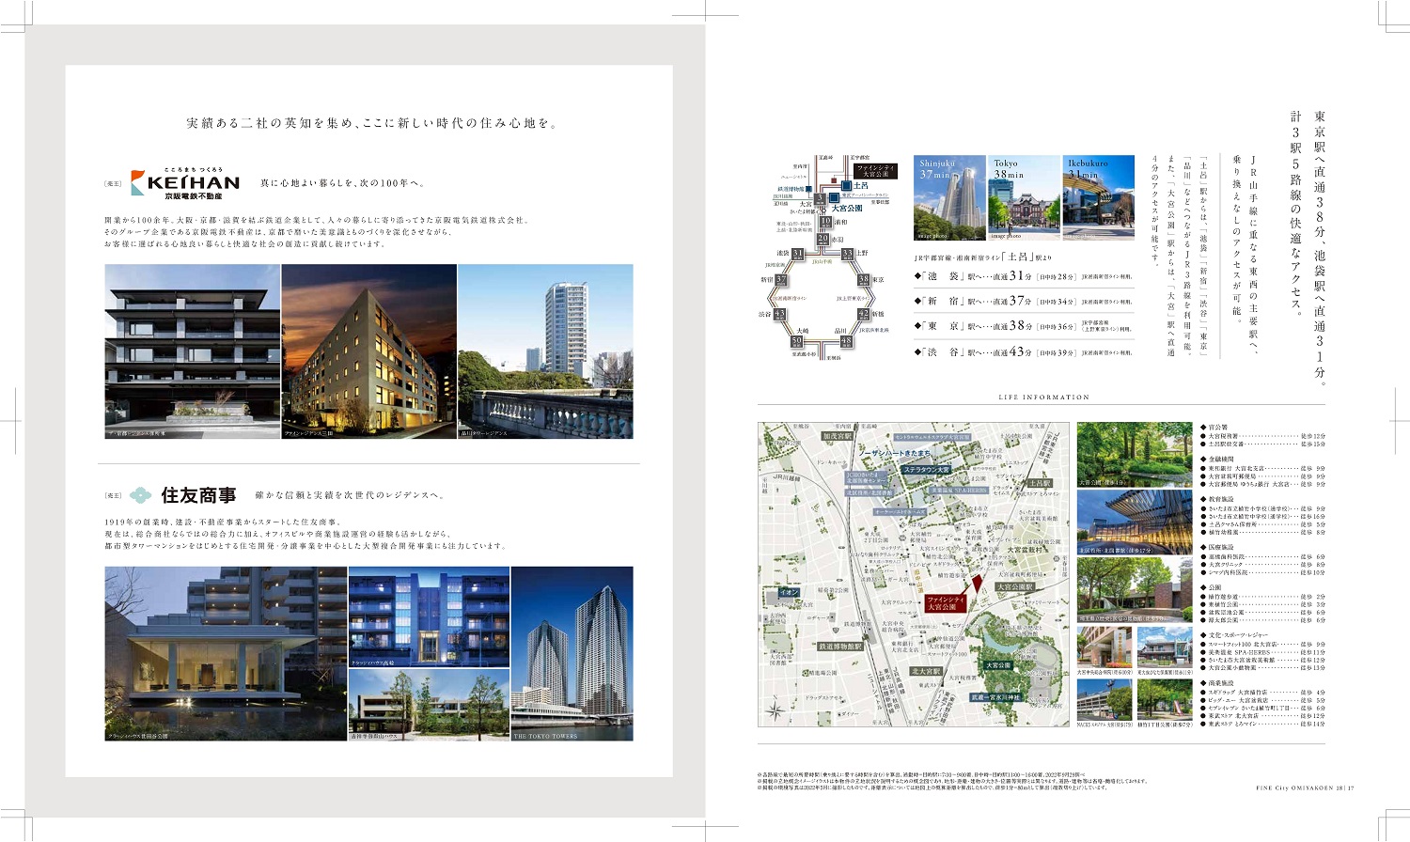
Task: Select the 池袋 direct 31分 access row
Action: click(x=1024, y=276)
